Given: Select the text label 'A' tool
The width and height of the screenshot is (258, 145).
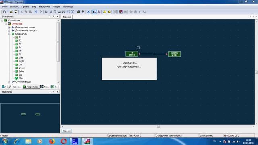Looking at the screenshot, I should click(89, 12).
